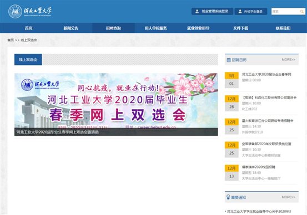307x215 pixels.
Task: Select the lightbulb icon beside 重要通知
Action: [x=228, y=197]
